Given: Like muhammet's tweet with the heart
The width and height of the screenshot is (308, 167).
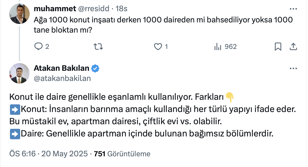Looking at the screenshot, I should tap(158, 47).
